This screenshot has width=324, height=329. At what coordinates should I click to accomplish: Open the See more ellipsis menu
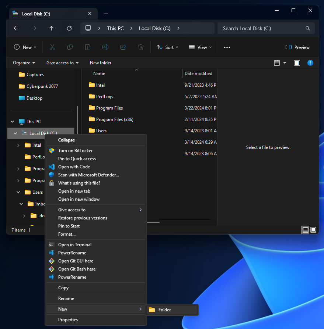tap(227, 47)
